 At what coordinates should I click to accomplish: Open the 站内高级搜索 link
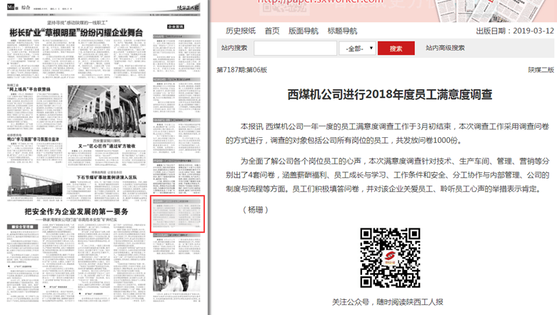[x=445, y=48]
